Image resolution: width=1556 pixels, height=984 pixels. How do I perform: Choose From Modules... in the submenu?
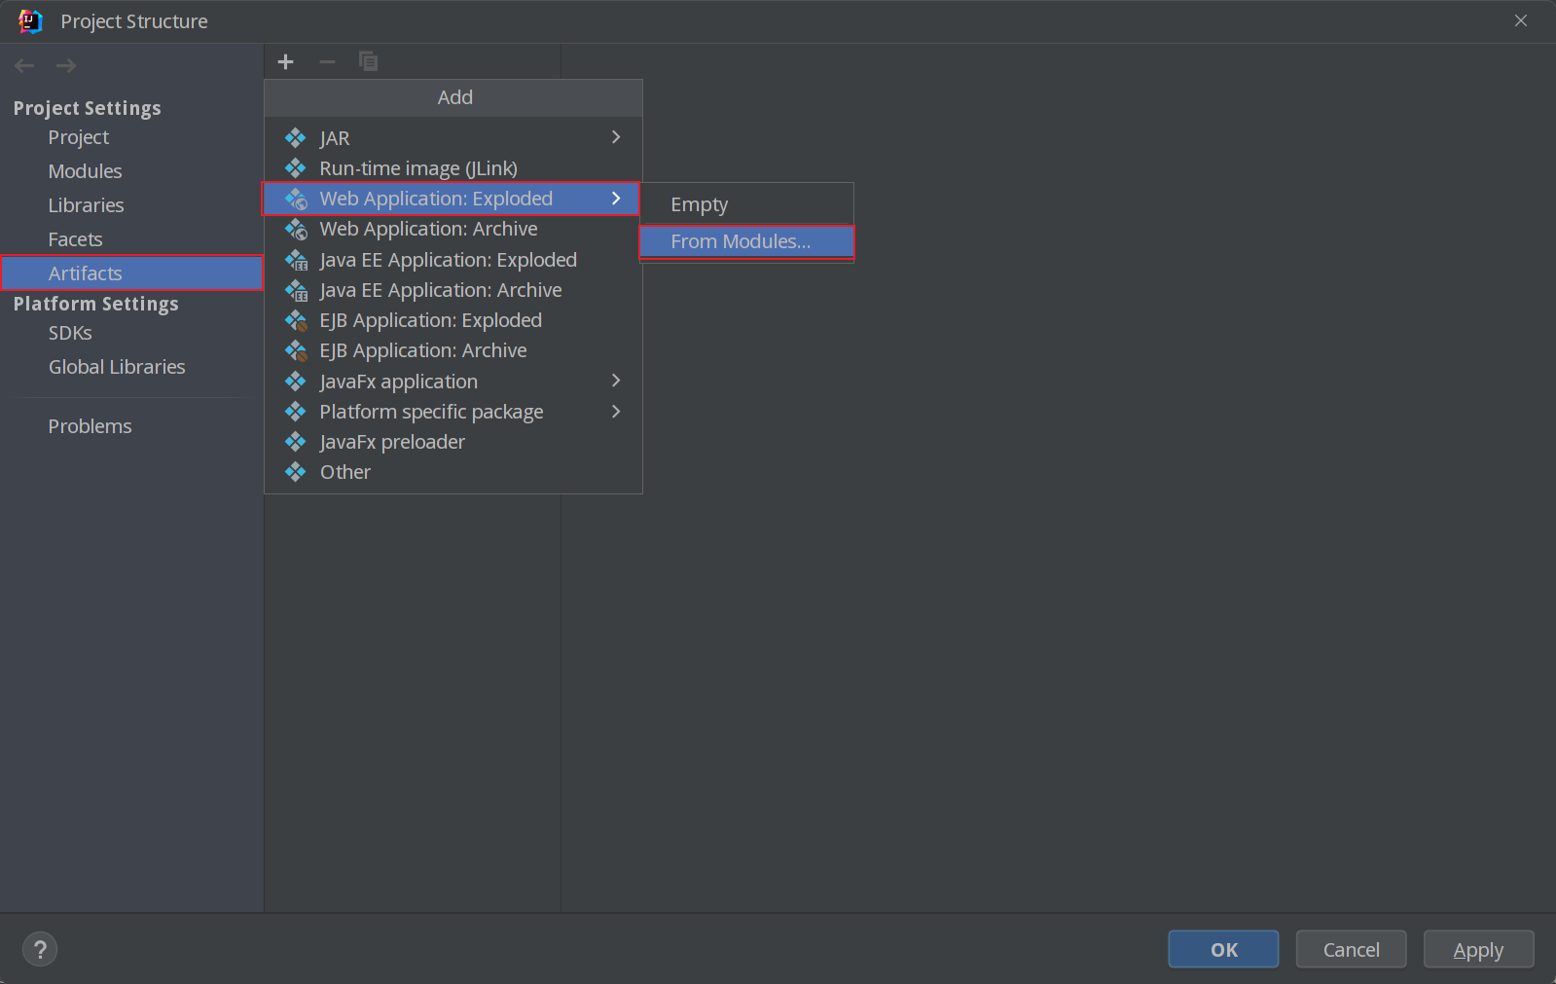coord(746,241)
